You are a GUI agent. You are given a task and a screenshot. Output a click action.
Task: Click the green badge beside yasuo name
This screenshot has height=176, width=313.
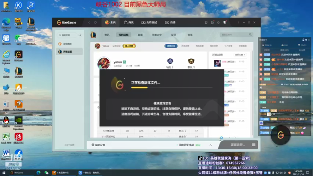pos(124,62)
